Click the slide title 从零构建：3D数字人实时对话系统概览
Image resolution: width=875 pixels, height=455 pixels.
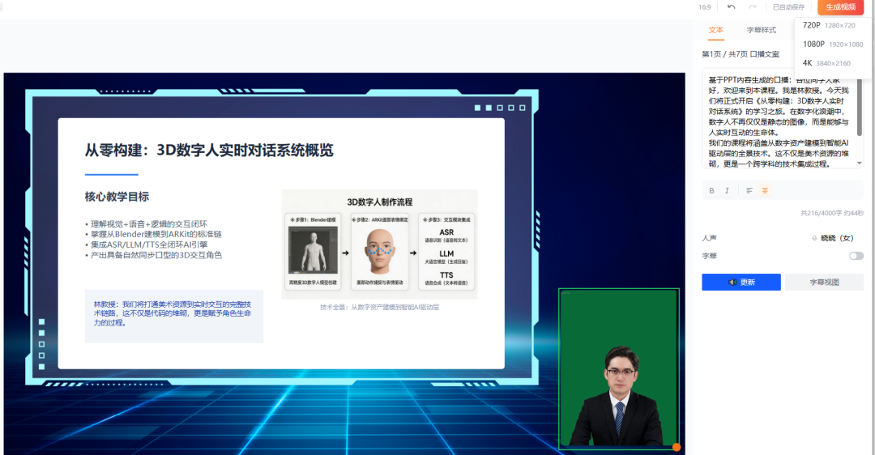[x=209, y=150]
